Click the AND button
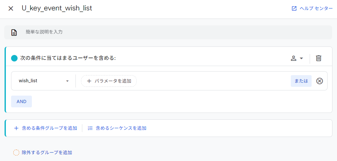The width and height of the screenshot is (337, 161). pos(21,101)
